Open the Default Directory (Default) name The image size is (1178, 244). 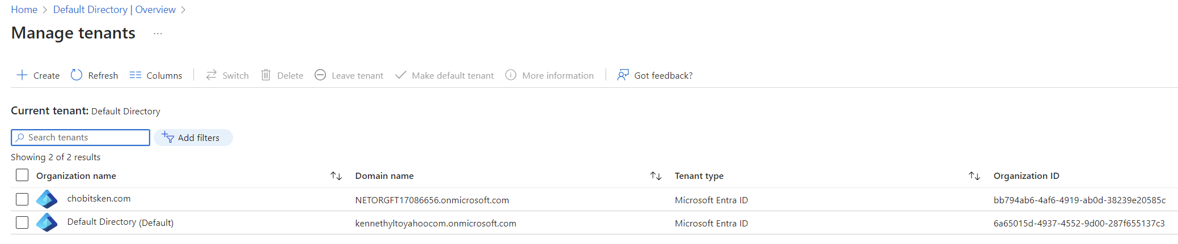coord(120,222)
